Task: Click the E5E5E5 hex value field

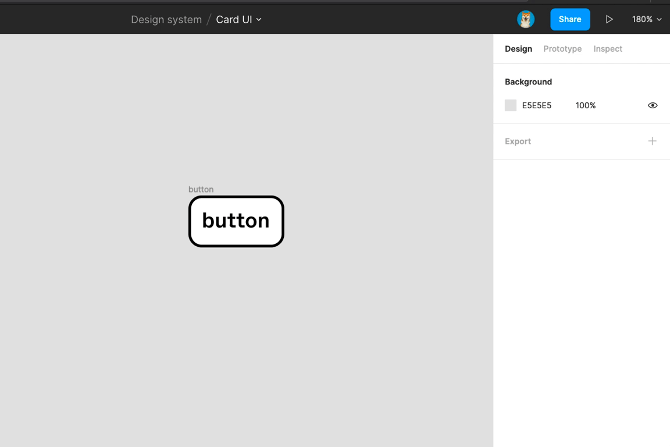Action: (x=537, y=105)
